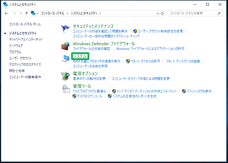
Task: Open ドライブのデフラグと最適化 link
Action: click(90, 91)
